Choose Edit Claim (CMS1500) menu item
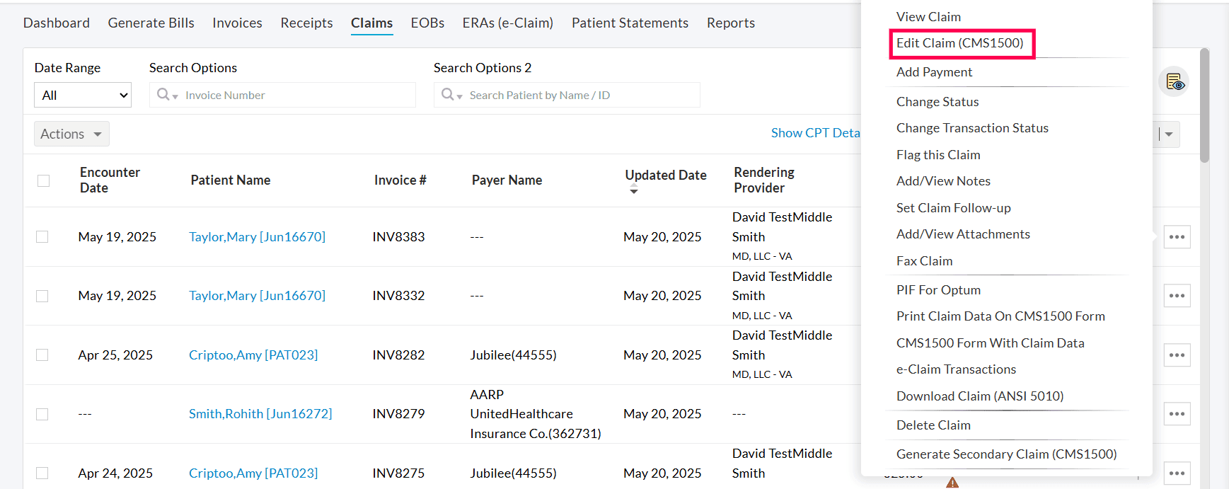The height and width of the screenshot is (489, 1229). pos(960,43)
